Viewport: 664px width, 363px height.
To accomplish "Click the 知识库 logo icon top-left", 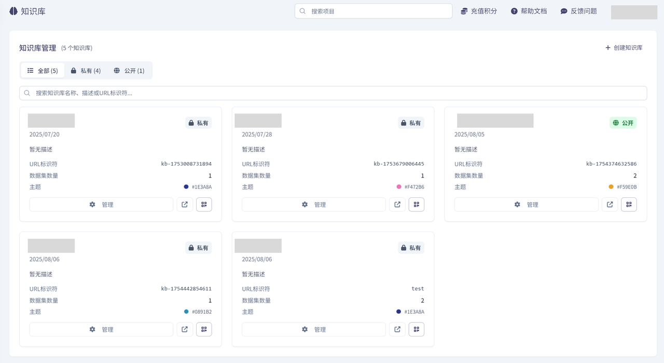I will [13, 10].
